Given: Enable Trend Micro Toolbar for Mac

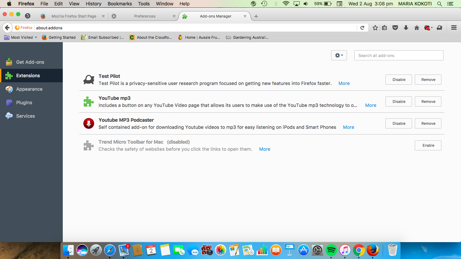Looking at the screenshot, I should tap(428, 145).
